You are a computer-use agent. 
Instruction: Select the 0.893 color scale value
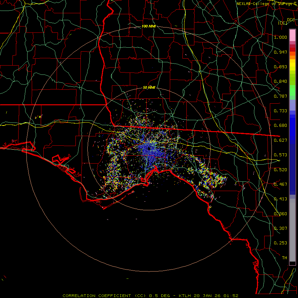pyautogui.click(x=280, y=67)
